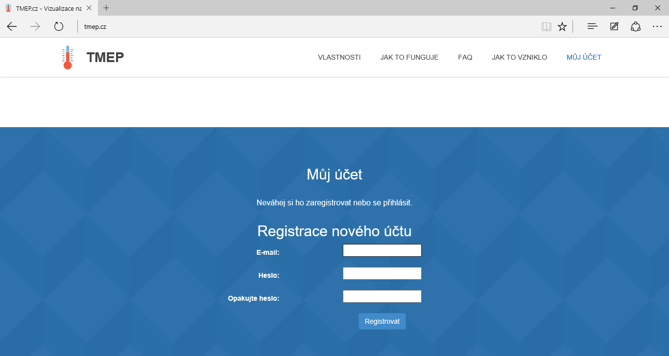Close the TMEP.cz browser tab
Image resolution: width=669 pixels, height=356 pixels.
coord(89,8)
